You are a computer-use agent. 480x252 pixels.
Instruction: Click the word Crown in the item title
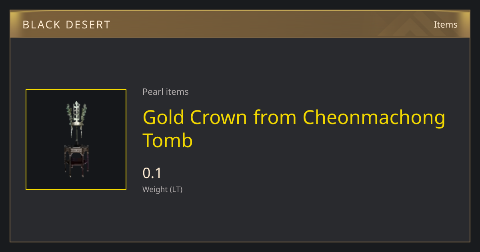[x=218, y=117]
